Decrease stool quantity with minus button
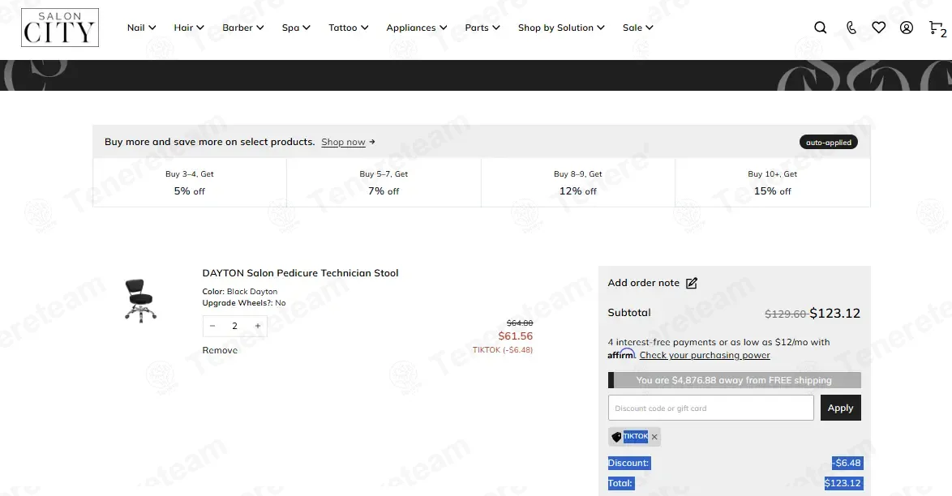The width and height of the screenshot is (952, 496). pos(212,326)
